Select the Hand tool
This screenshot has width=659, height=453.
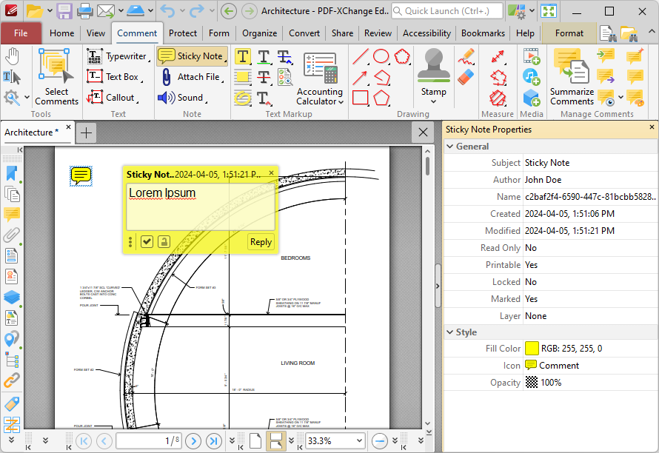(x=12, y=56)
